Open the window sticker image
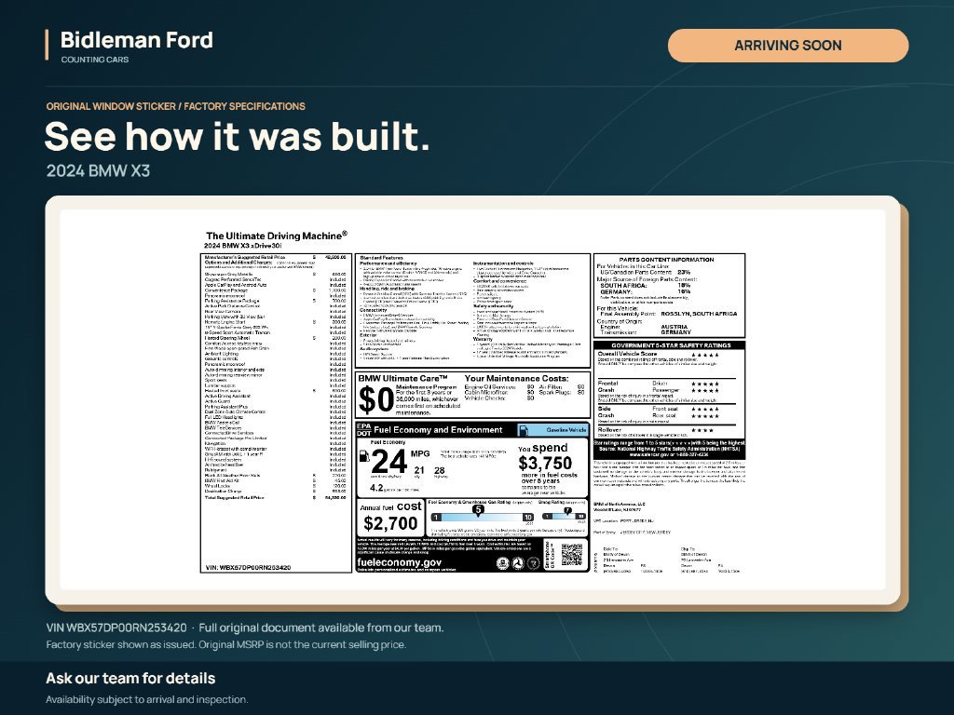The height and width of the screenshot is (715, 954). 472,400
